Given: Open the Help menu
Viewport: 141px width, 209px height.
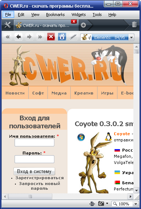Looking at the screenshot, I should tap(112, 15).
